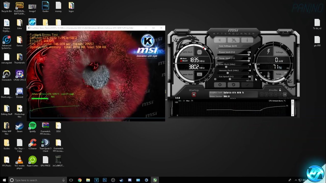Save profile using floppy disk icon
Image resolution: width=326 pixels, height=183 pixels.
[285, 95]
